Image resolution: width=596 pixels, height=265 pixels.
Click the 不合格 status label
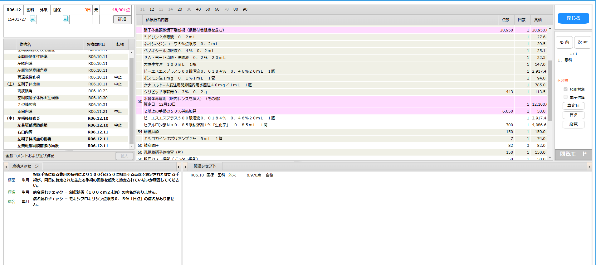click(x=563, y=81)
